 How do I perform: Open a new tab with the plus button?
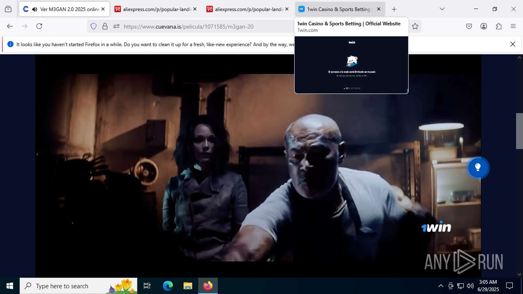tap(394, 9)
